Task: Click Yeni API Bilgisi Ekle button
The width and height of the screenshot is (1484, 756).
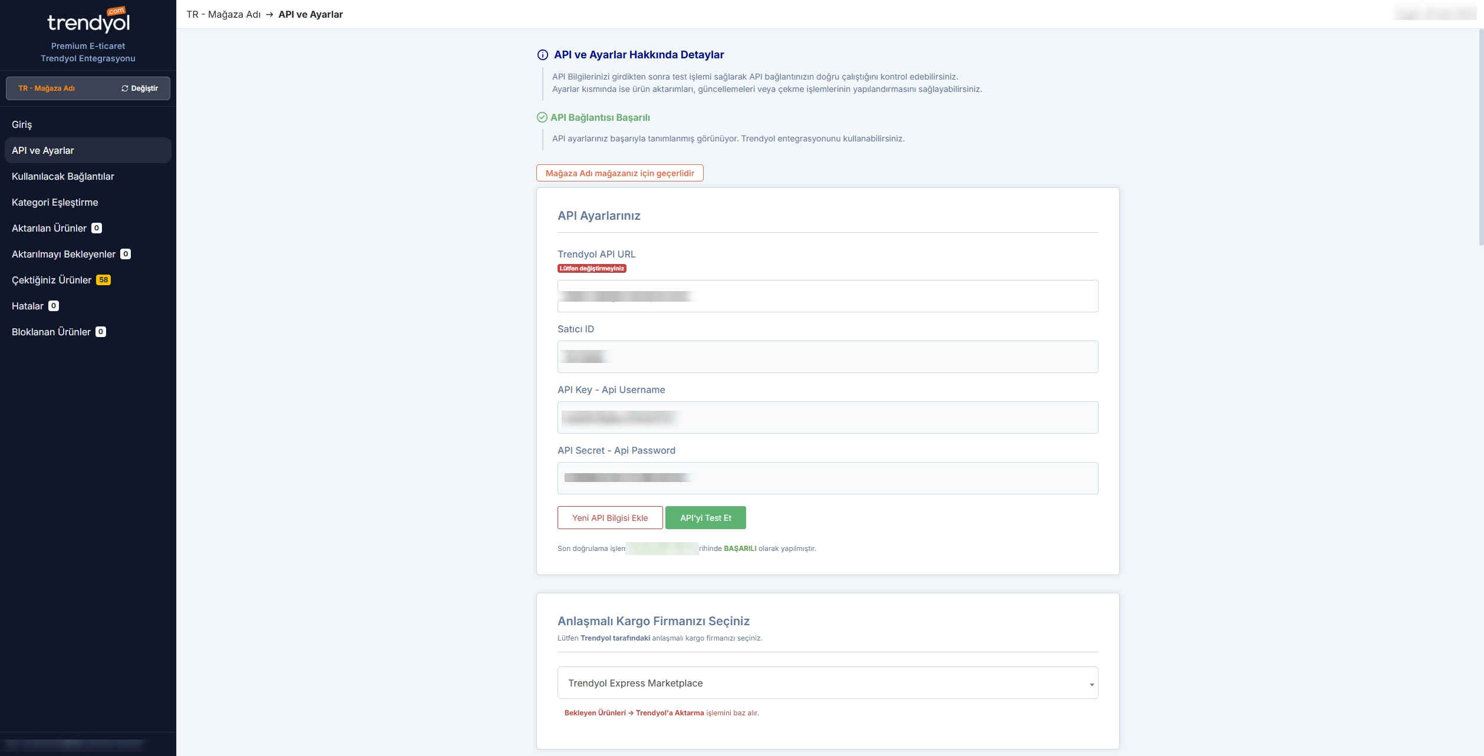Action: (x=610, y=518)
